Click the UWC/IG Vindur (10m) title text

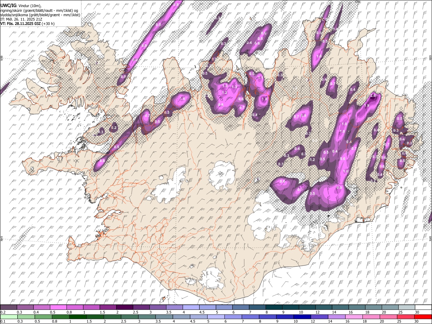coord(21,5)
